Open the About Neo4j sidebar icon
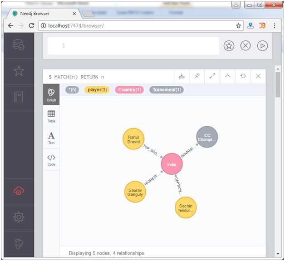This screenshot has width=285, height=261. [19, 244]
